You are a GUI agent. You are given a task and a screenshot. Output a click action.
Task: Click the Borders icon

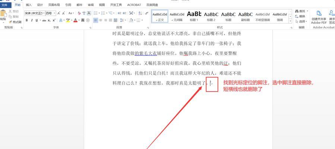[x=139, y=20]
